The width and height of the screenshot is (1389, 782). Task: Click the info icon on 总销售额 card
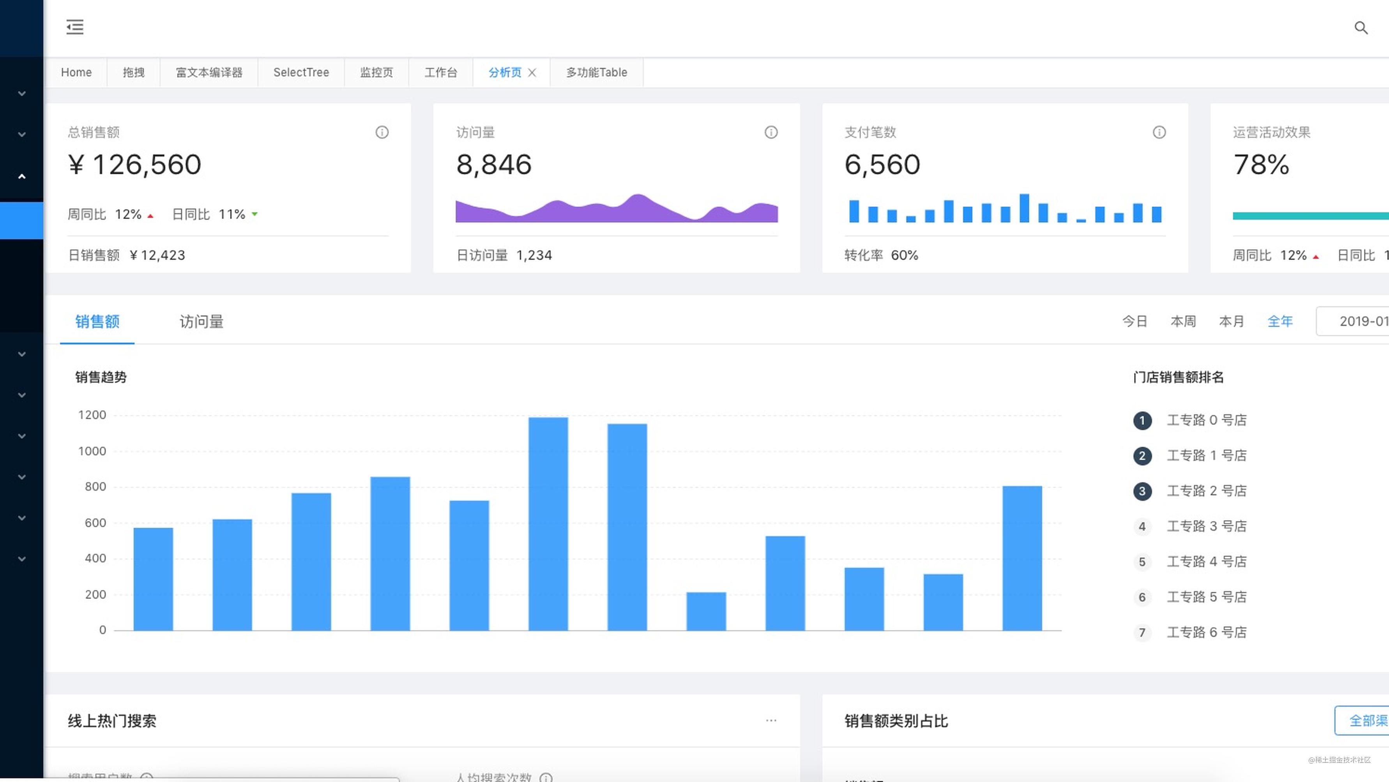pos(382,132)
